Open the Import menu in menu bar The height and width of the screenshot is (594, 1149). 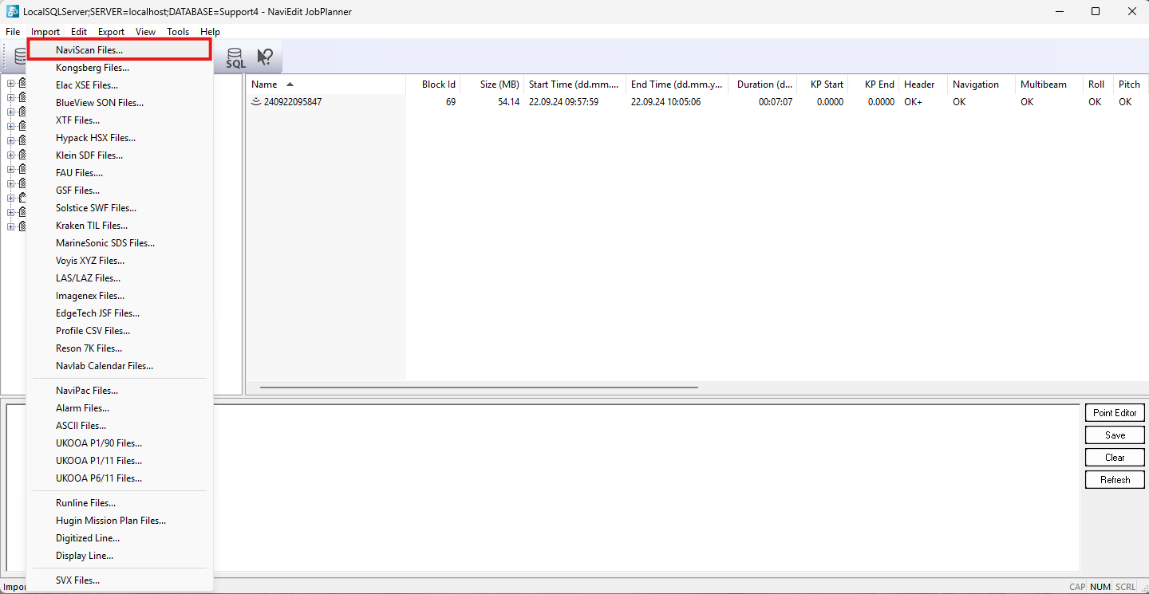pos(45,32)
